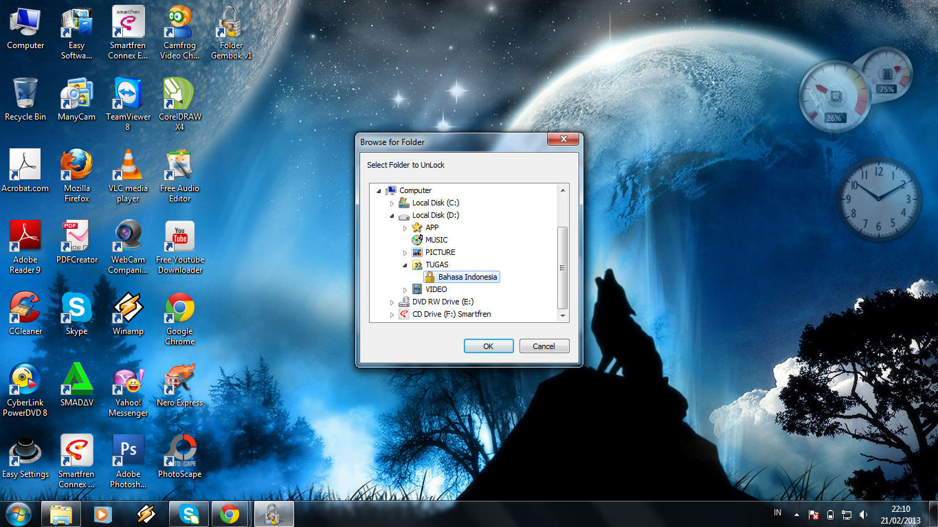
Task: Open the TeamViewer 8 desktop shortcut
Action: click(x=129, y=104)
